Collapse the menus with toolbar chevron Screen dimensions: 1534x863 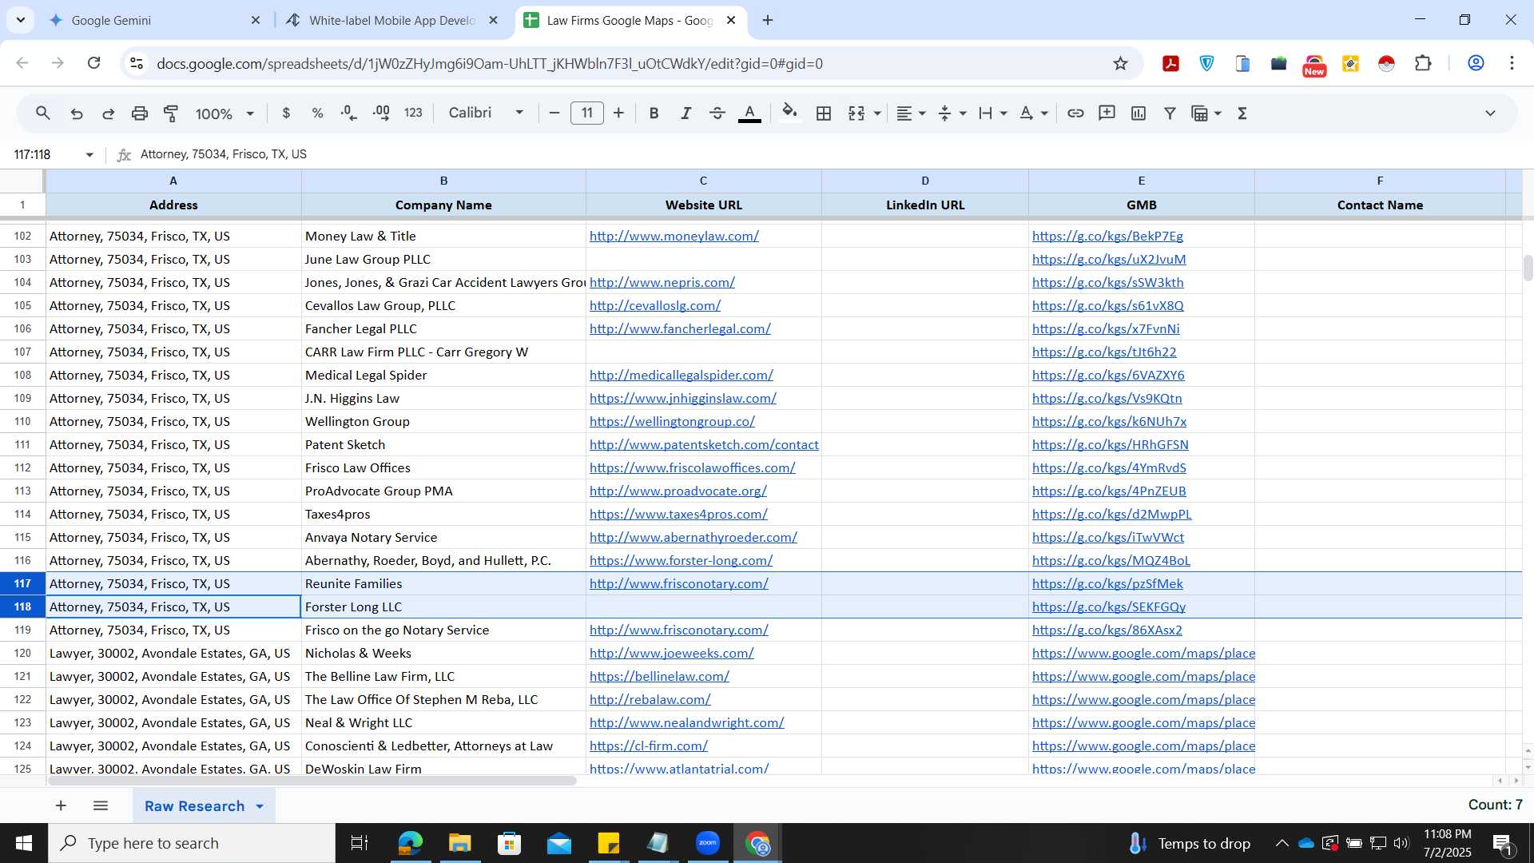[x=1490, y=113]
